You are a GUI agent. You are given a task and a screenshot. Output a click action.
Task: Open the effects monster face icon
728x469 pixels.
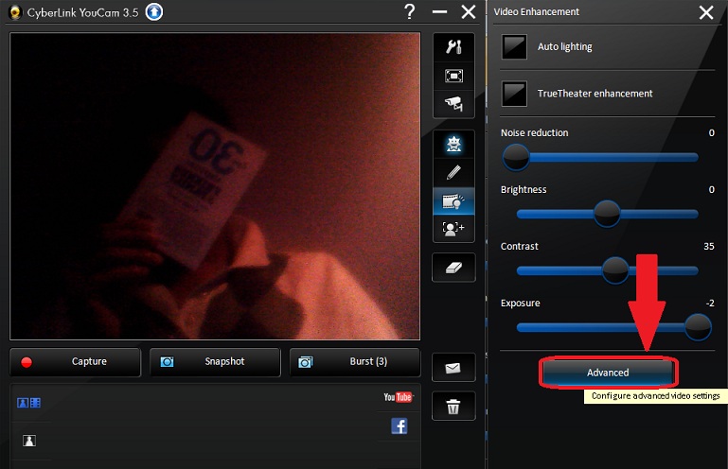[453, 145]
